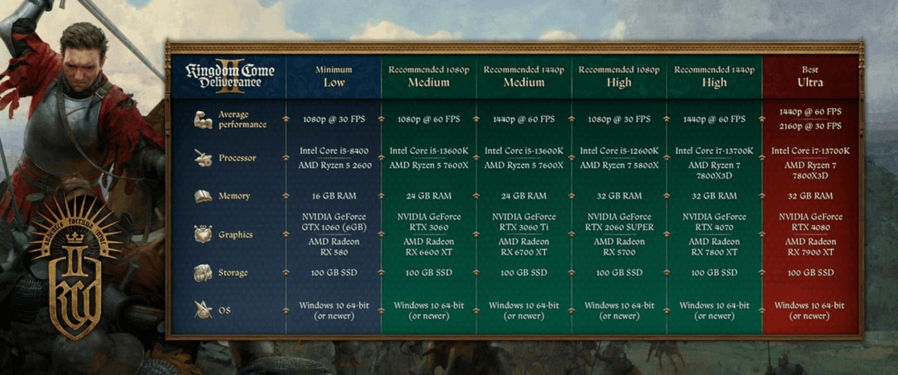The height and width of the screenshot is (375, 898).
Task: Click AMD Ryzen 5 7600X in 1440p Medium column
Action: [x=524, y=165]
